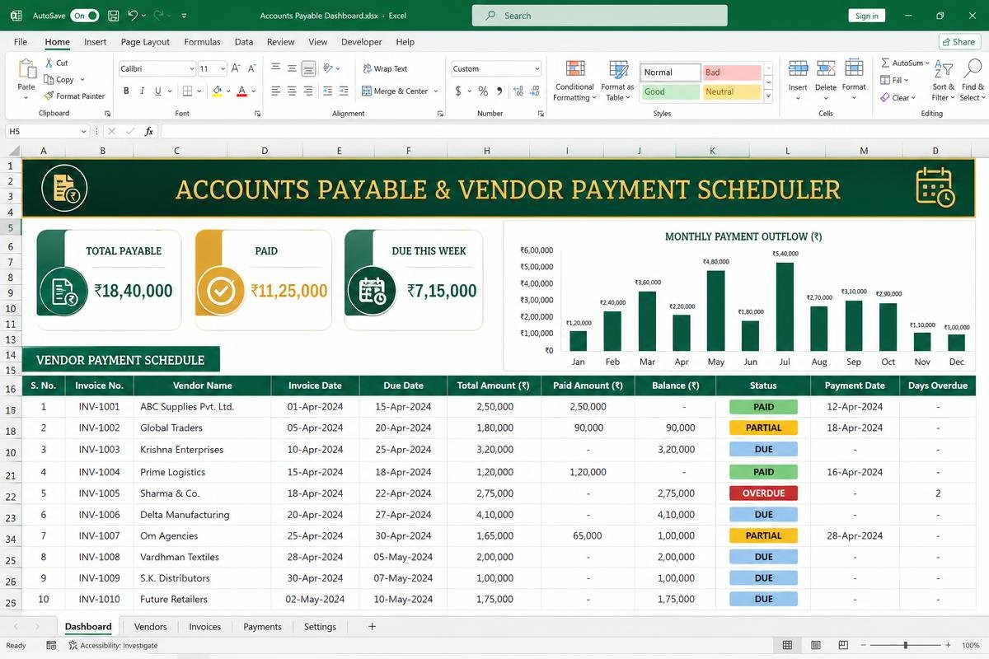Click the Font Color A icon
The height and width of the screenshot is (659, 989).
241,91
